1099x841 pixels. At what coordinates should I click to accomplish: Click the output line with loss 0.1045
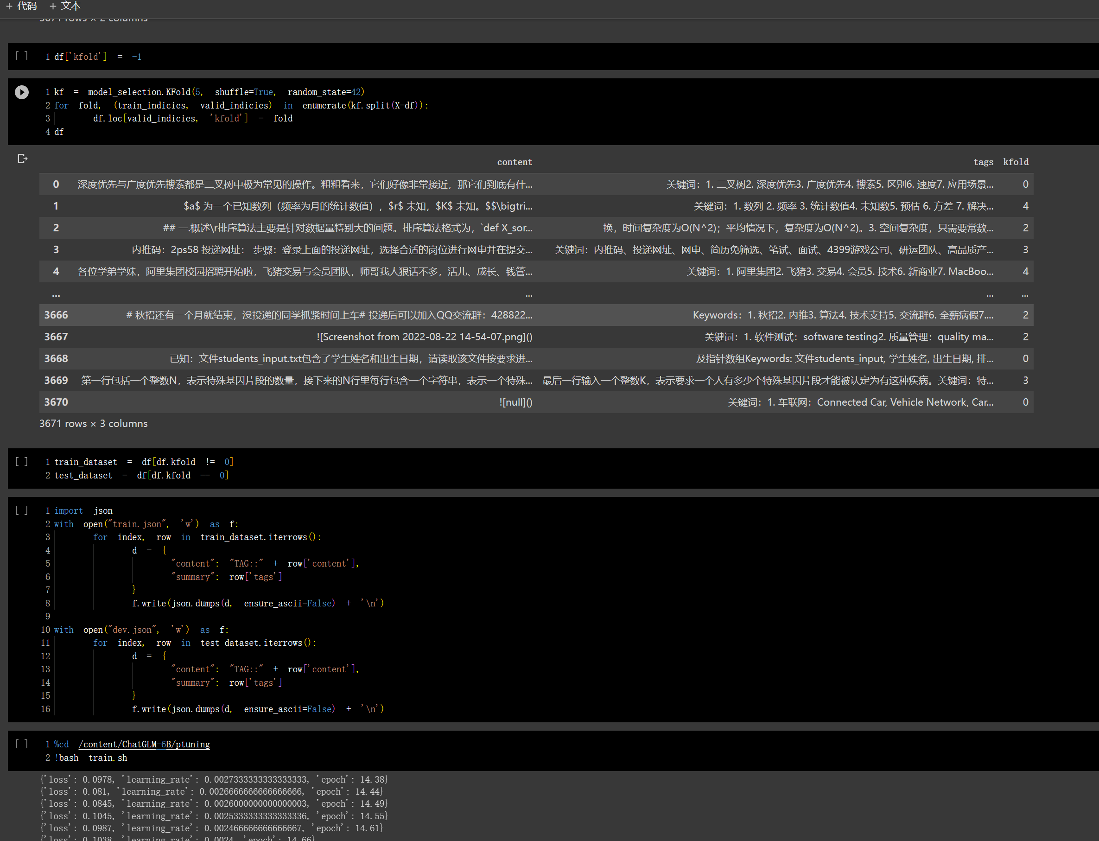pos(214,816)
